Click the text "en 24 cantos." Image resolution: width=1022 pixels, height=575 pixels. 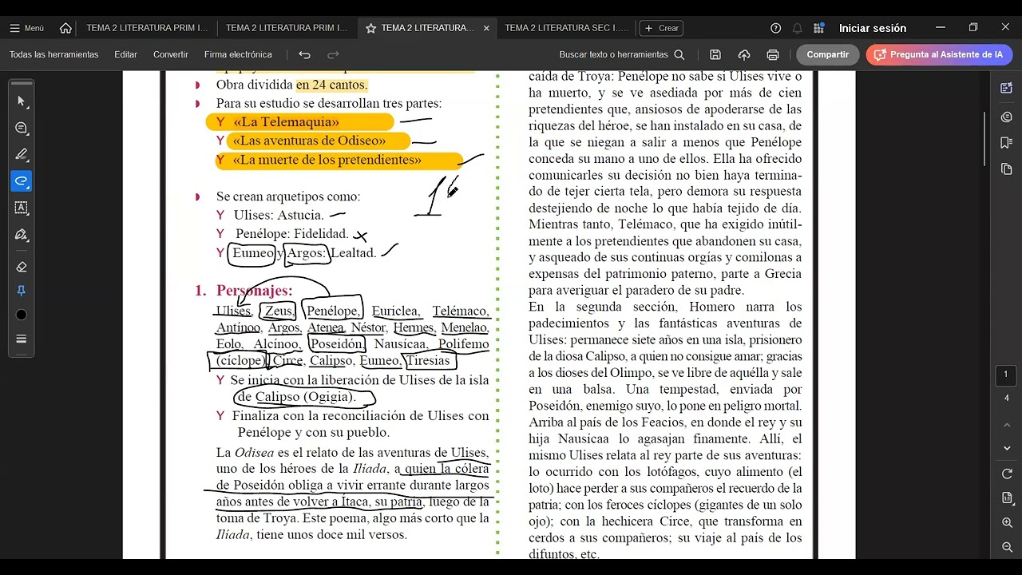point(331,85)
